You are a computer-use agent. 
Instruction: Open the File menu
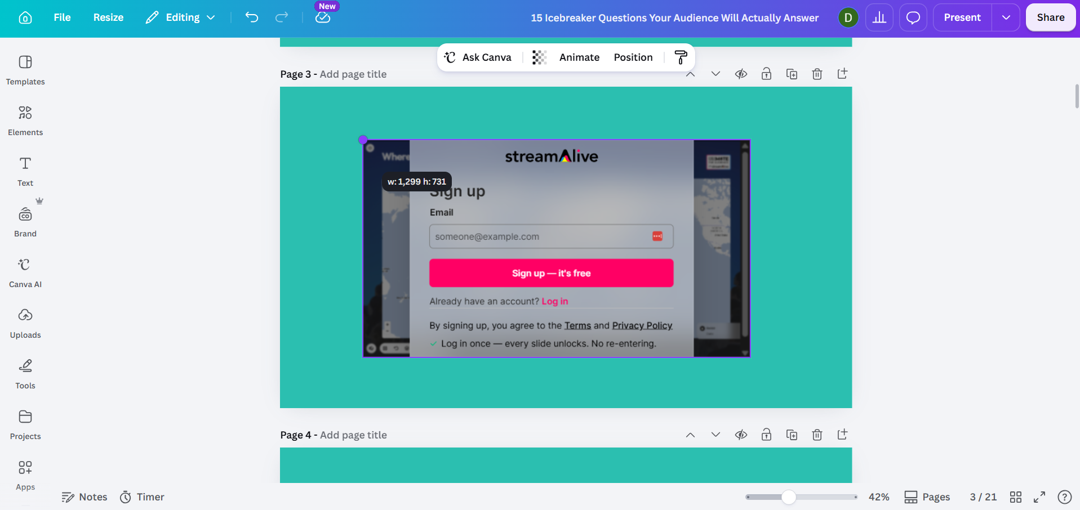pos(62,17)
